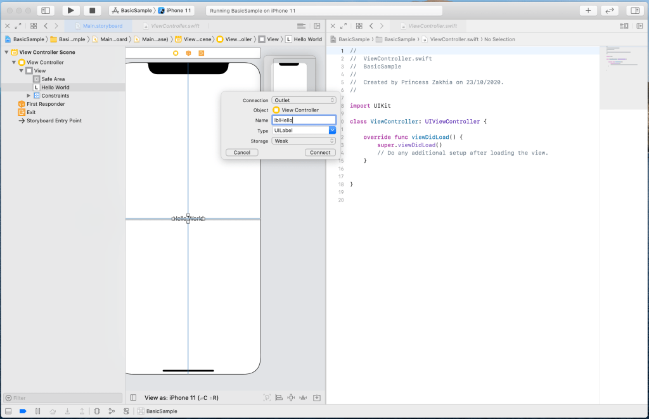Viewport: 649px width, 419px height.
Task: Toggle the document outline button at canvas bottom
Action: point(133,397)
